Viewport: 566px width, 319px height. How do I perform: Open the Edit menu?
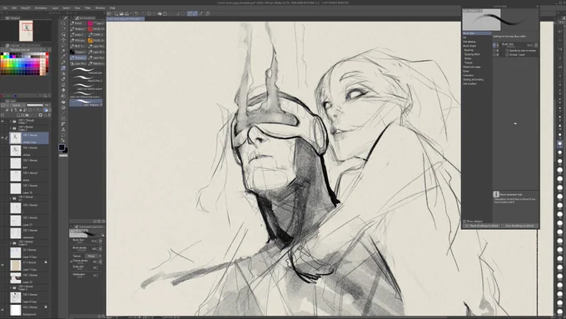pos(14,7)
